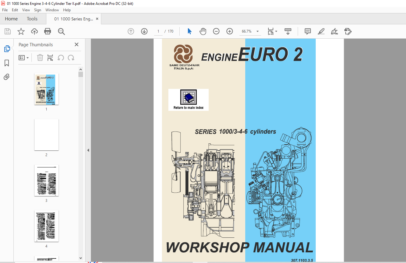Go to previous page arrow
This screenshot has width=406, height=263.
[x=131, y=31]
